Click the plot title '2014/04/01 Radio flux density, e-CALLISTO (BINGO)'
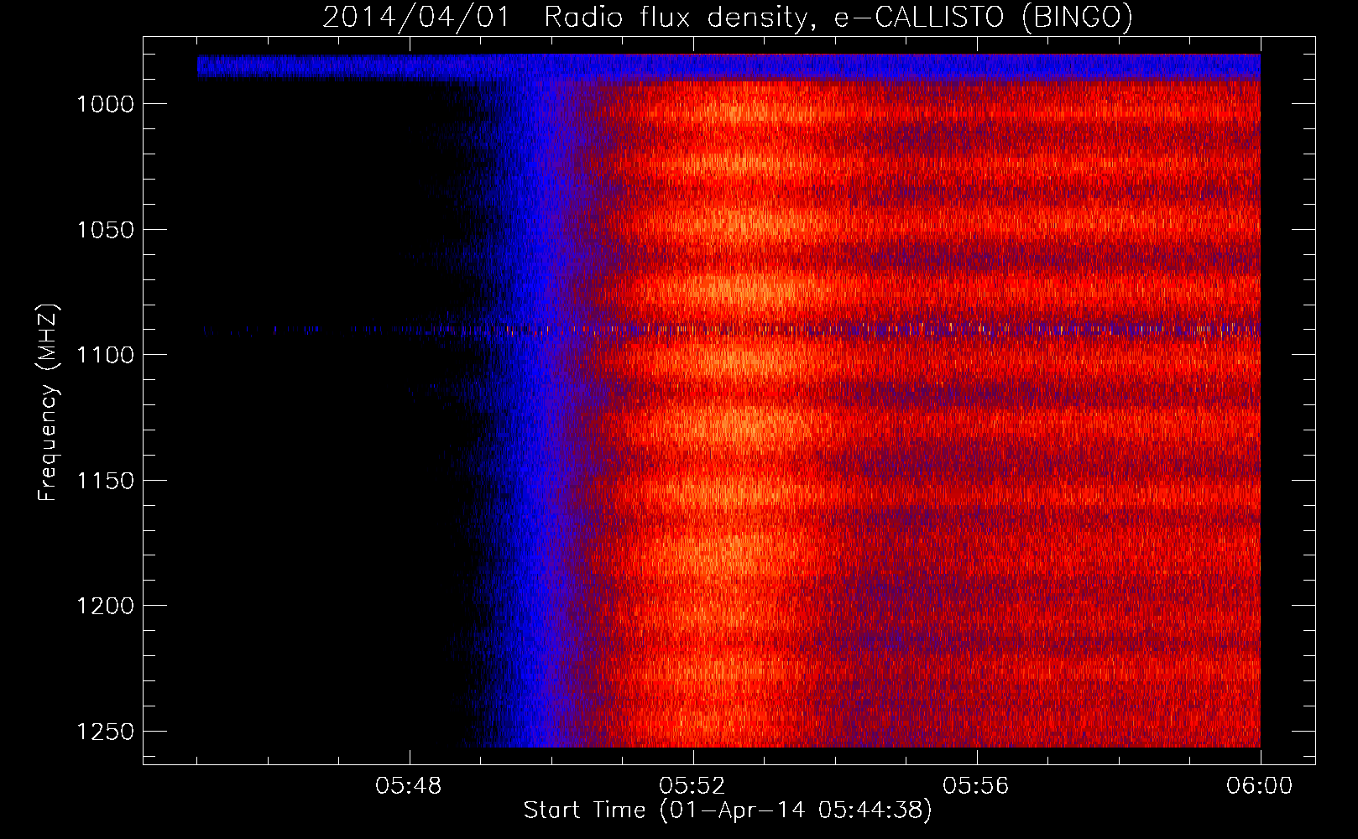Image resolution: width=1358 pixels, height=839 pixels. 728,18
